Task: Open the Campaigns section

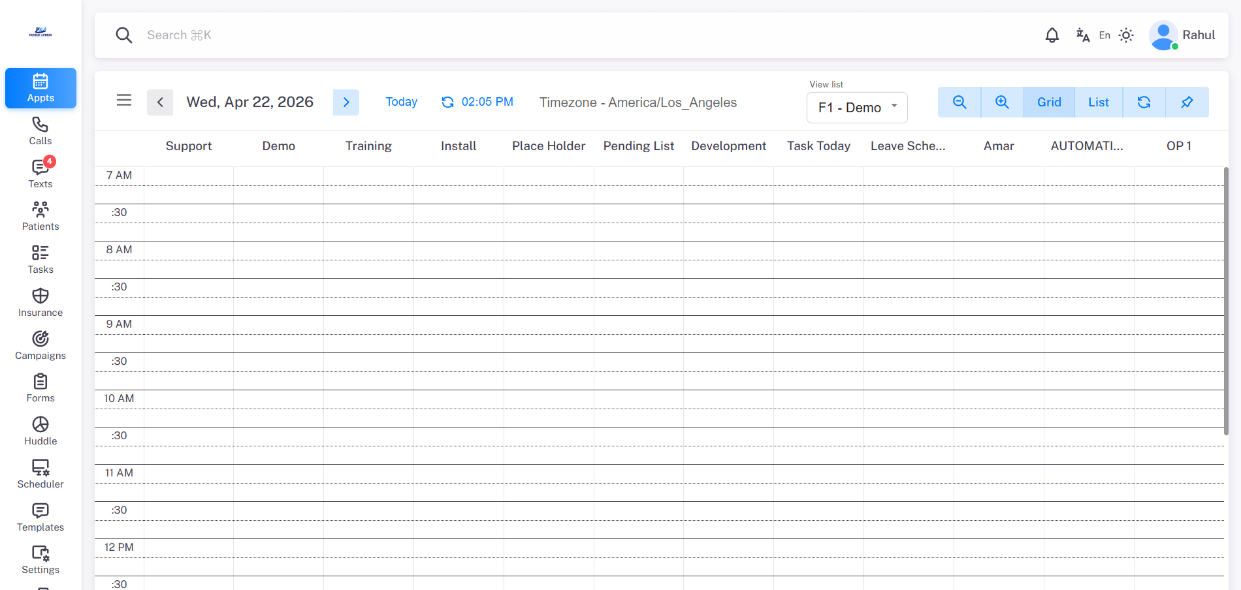Action: 40,345
